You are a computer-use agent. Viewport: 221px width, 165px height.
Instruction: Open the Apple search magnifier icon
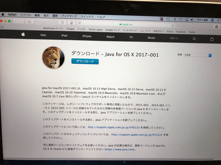(x=194, y=39)
